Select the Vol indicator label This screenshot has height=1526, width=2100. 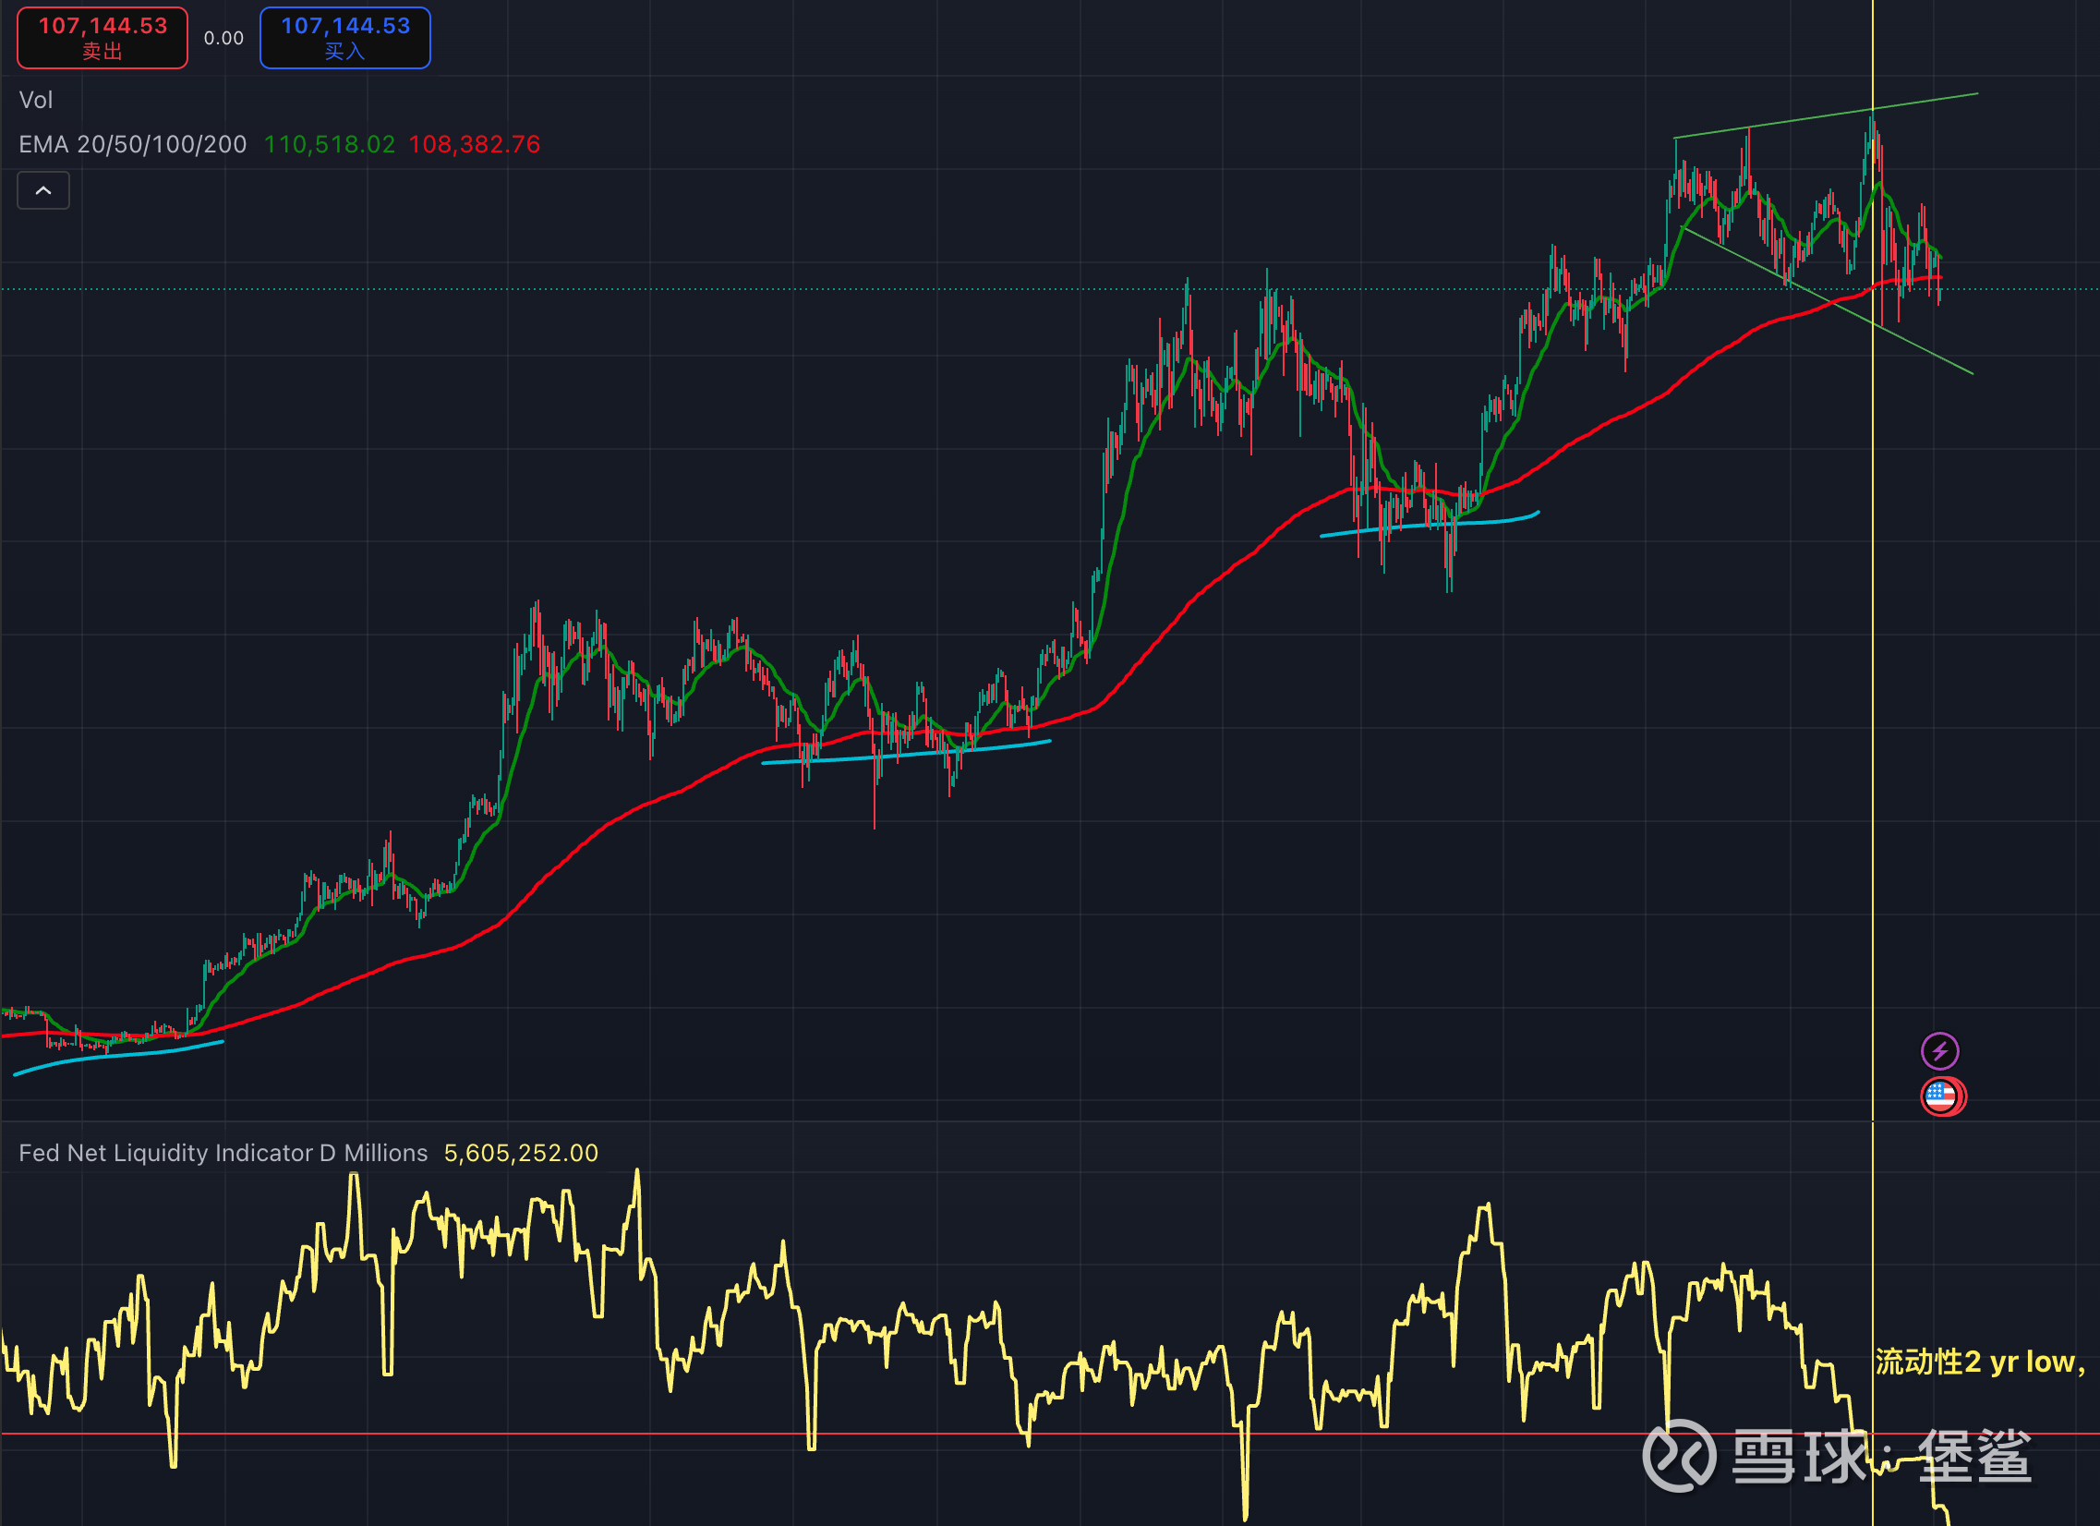[x=36, y=100]
